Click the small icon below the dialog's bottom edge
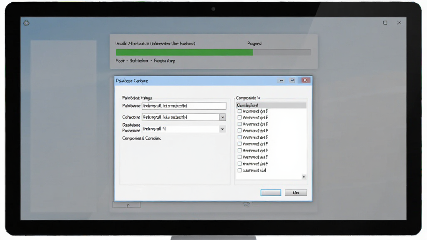This screenshot has height=240, width=427. 246,204
